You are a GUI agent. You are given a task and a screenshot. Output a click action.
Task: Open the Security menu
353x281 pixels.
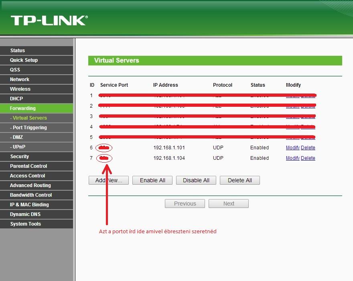(x=37, y=157)
